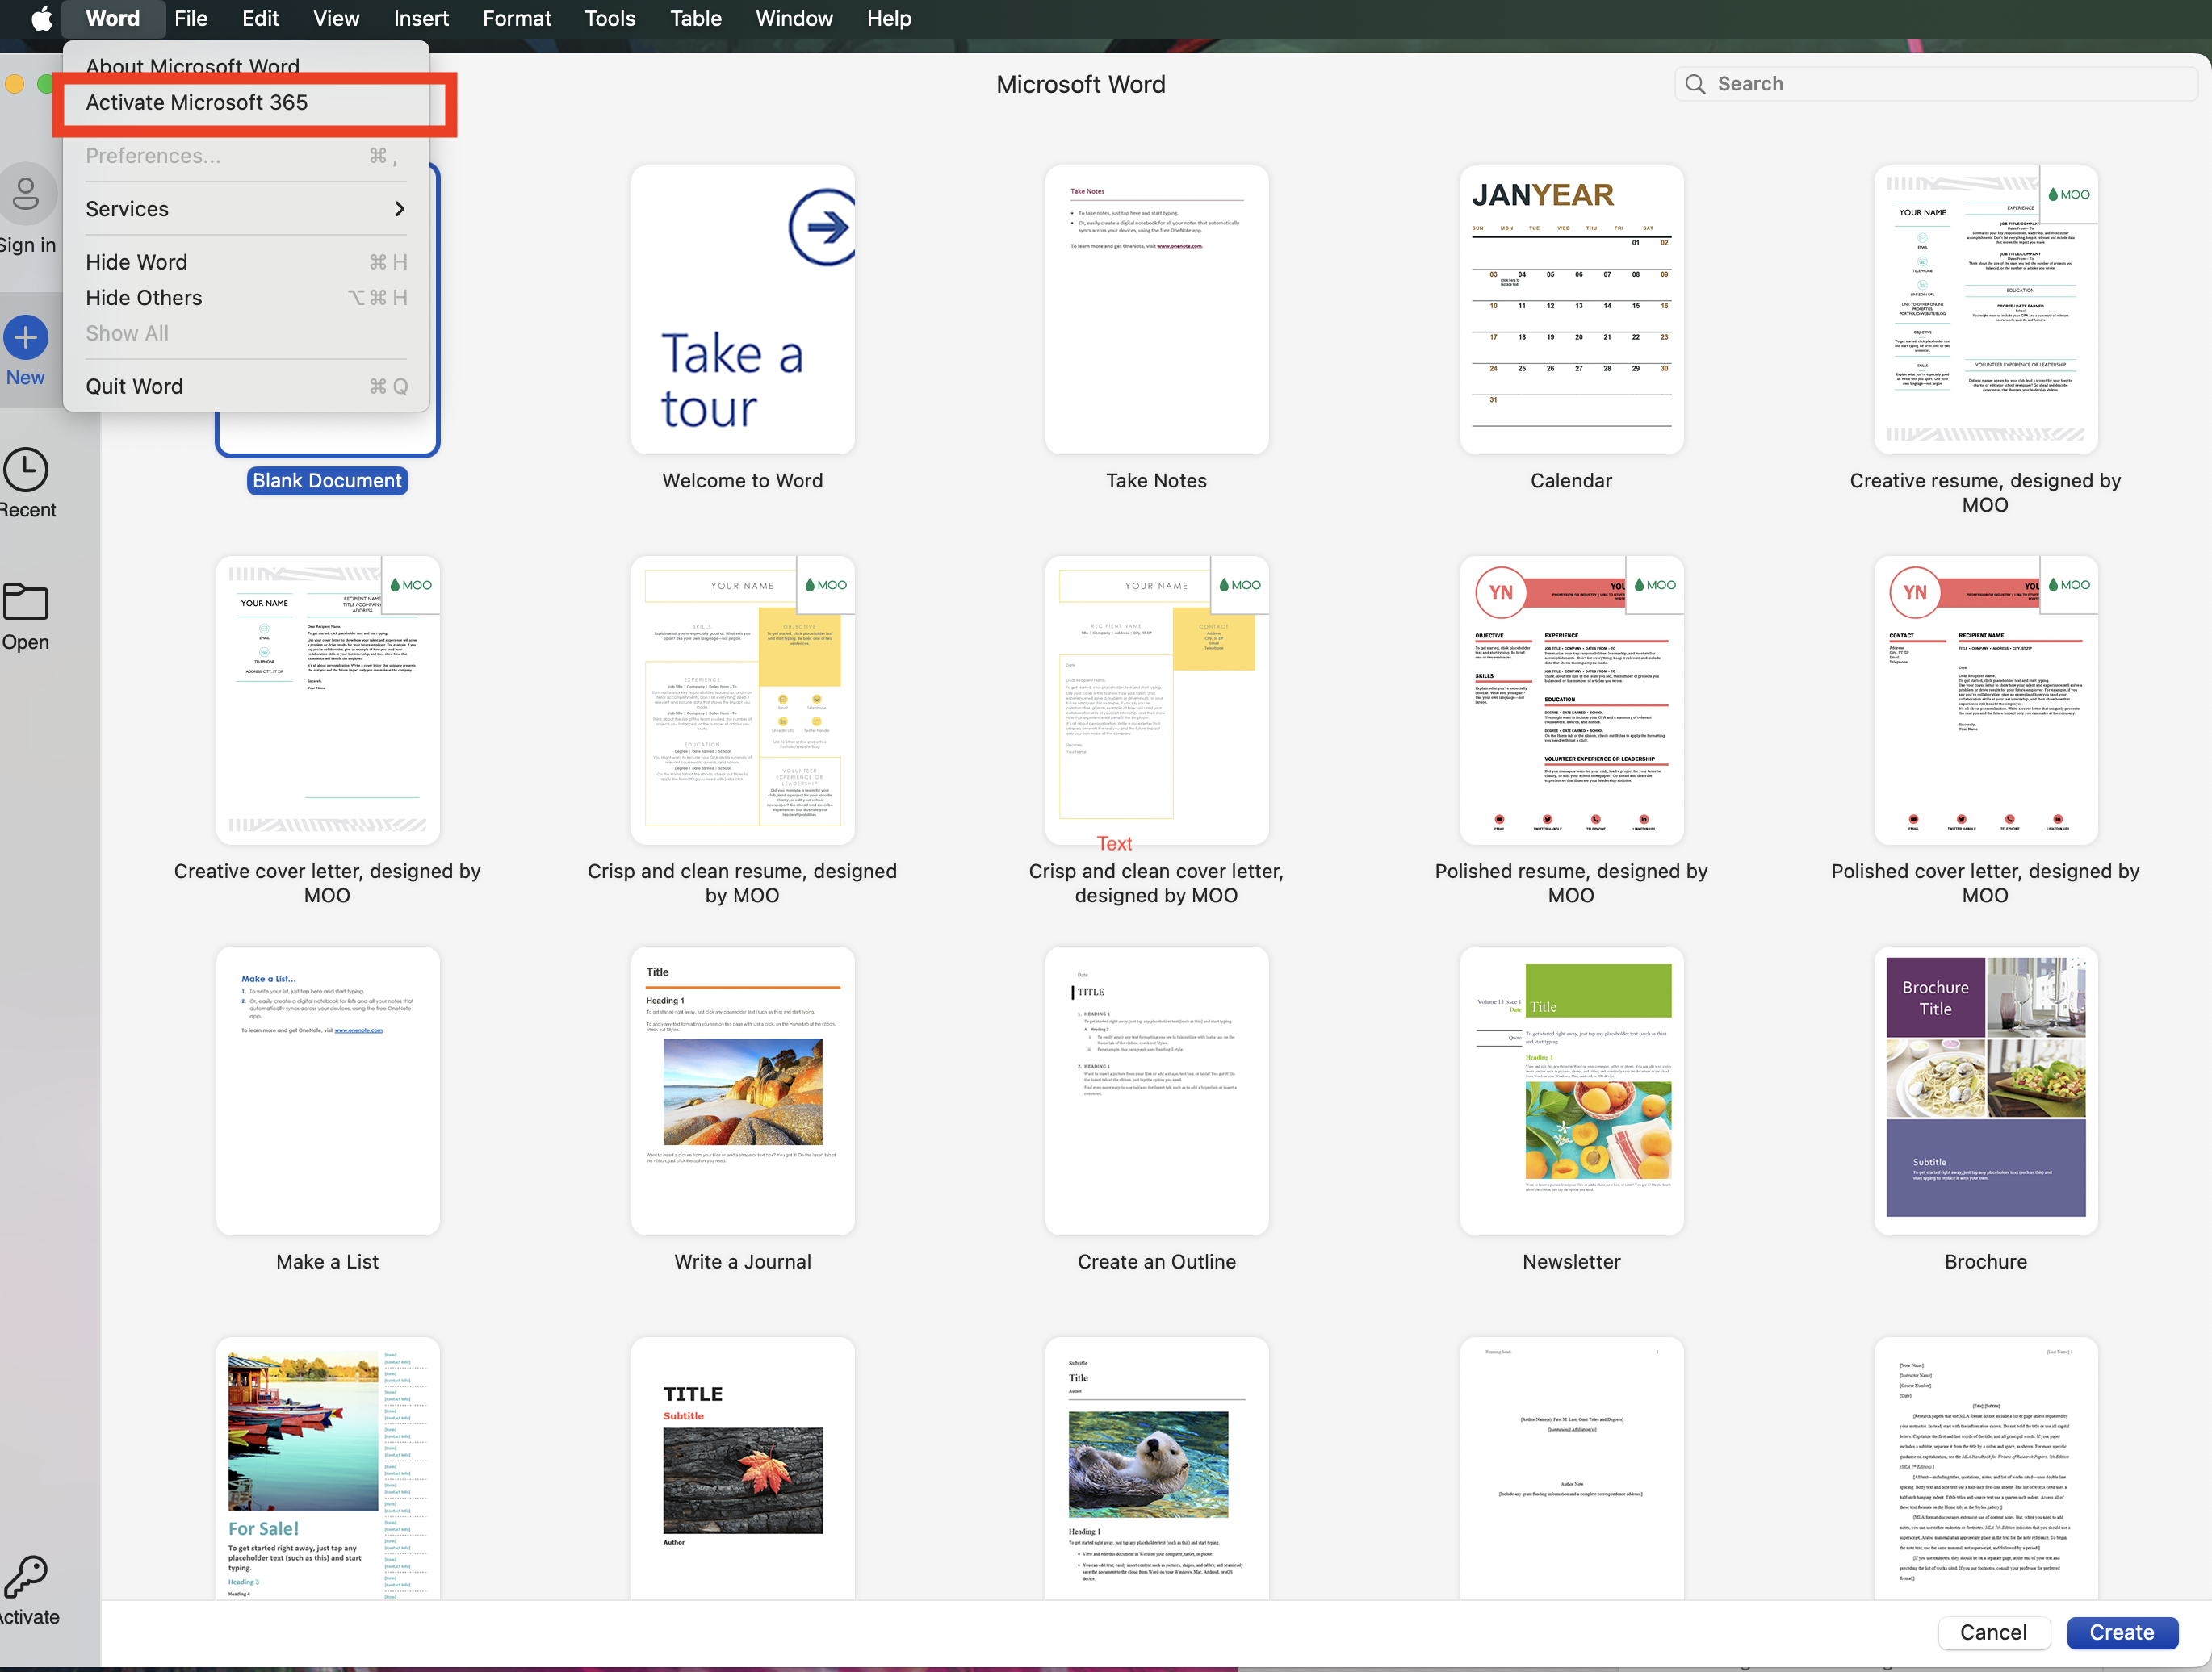Click the New plus icon in sidebar
This screenshot has width=2212, height=1672.
coord(26,338)
